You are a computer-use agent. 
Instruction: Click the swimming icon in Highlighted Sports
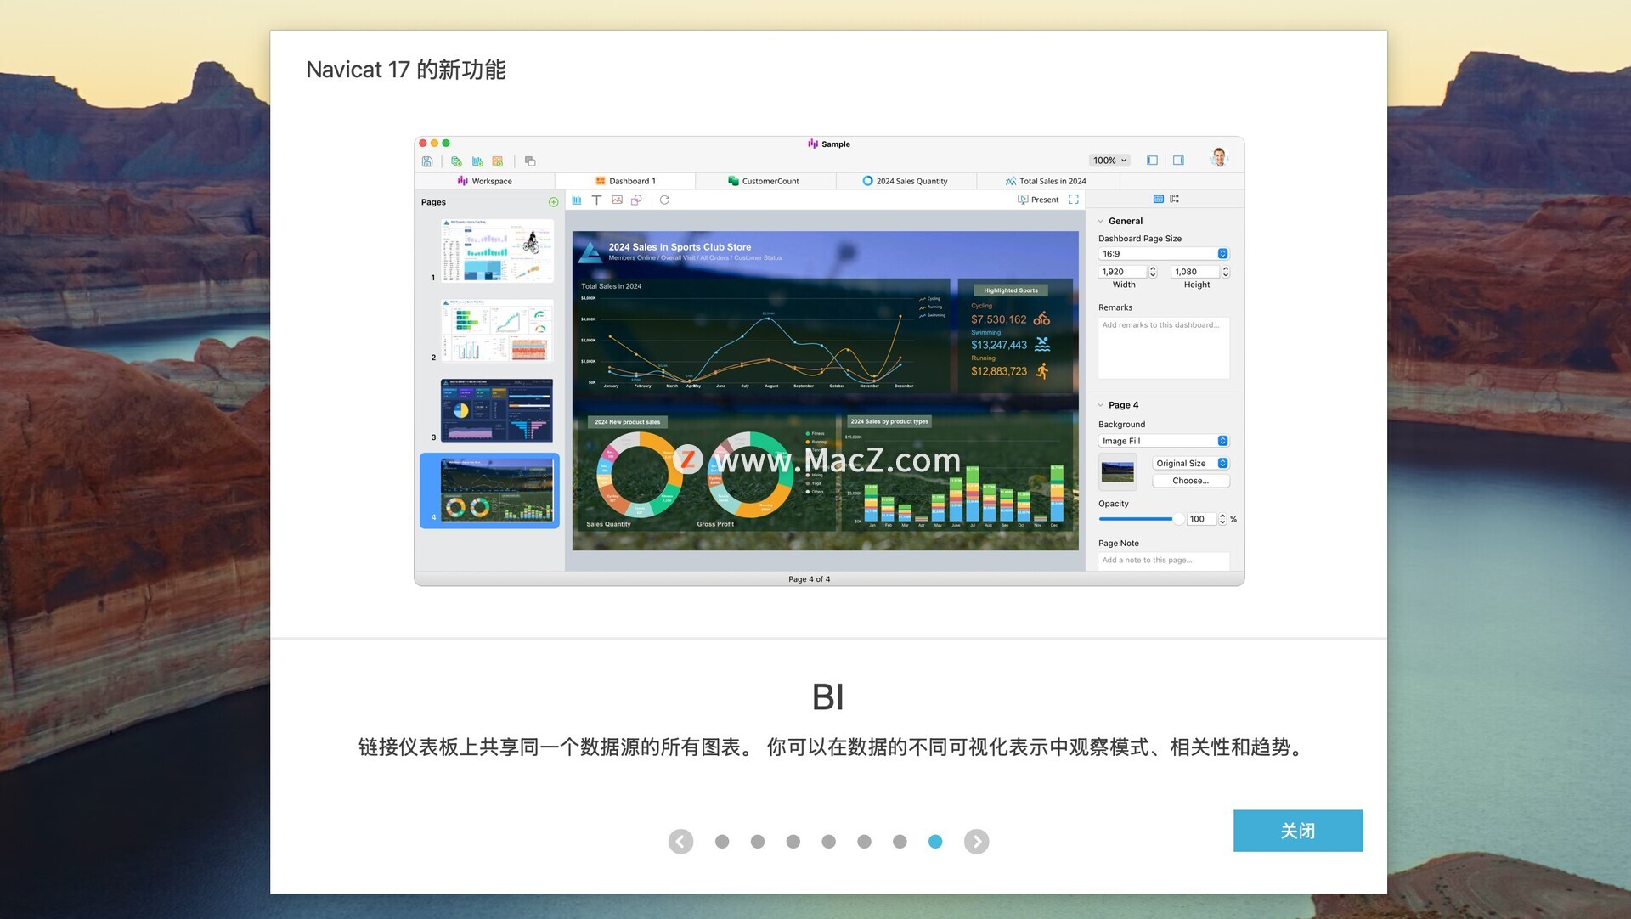[x=1042, y=345]
